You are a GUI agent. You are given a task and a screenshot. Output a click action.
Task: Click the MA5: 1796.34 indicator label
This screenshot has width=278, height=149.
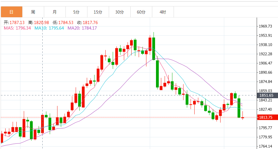pos(17,28)
